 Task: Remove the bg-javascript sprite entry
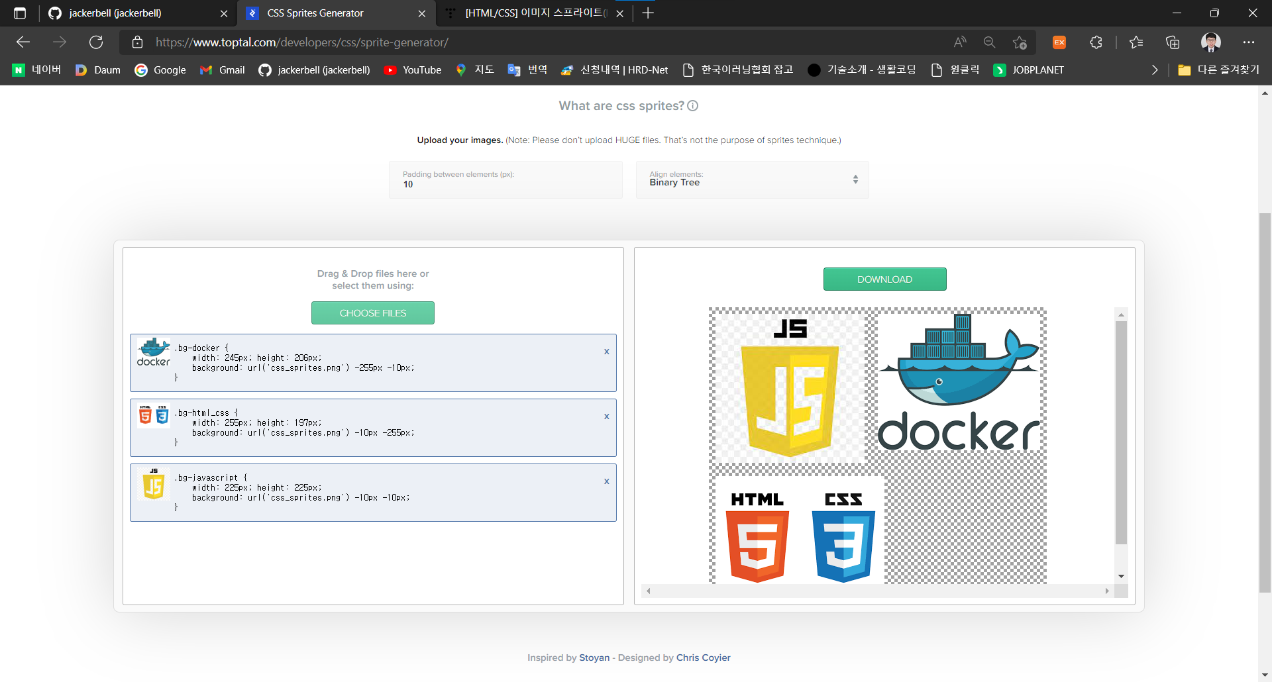(606, 481)
